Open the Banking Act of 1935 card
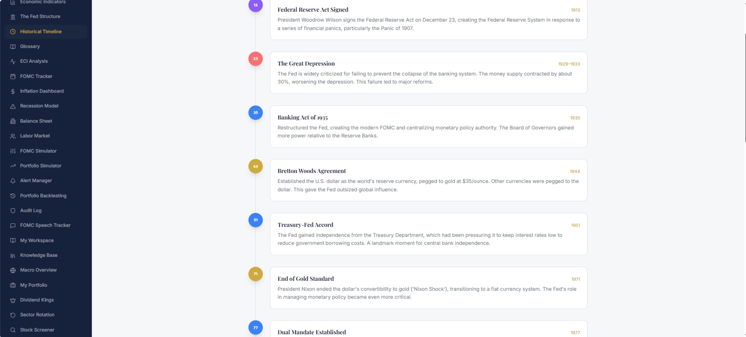 click(x=429, y=127)
